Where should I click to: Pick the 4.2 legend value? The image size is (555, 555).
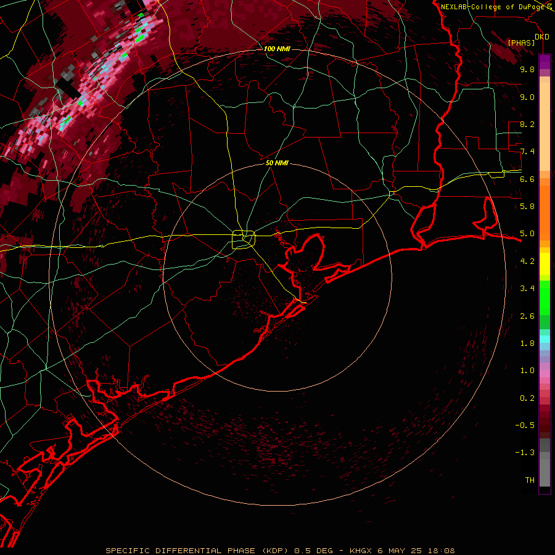click(x=527, y=261)
